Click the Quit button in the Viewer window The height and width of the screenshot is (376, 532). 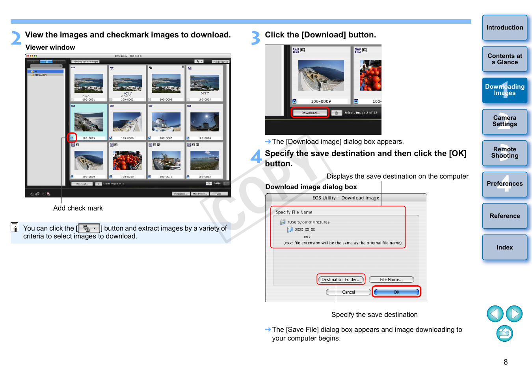pos(219,194)
